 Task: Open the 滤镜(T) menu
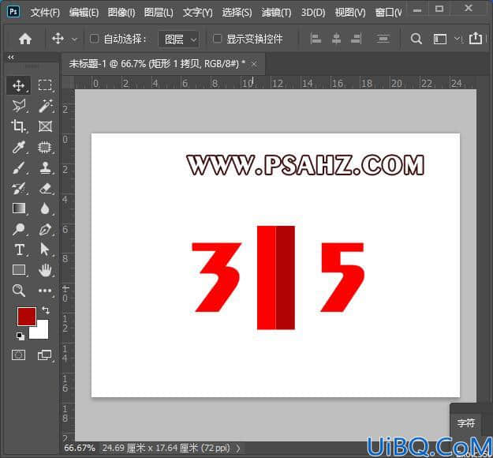point(276,13)
